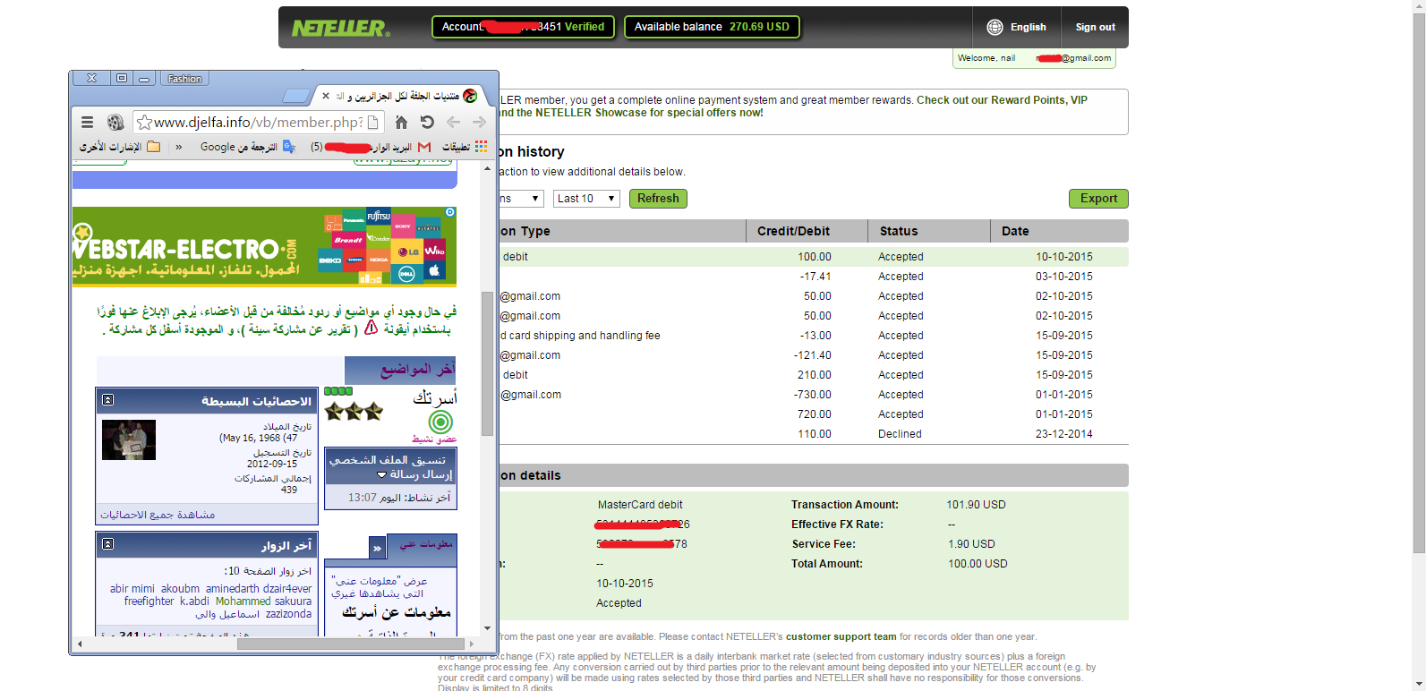Close the djelfa forum tab
The height and width of the screenshot is (691, 1426).
(x=326, y=96)
